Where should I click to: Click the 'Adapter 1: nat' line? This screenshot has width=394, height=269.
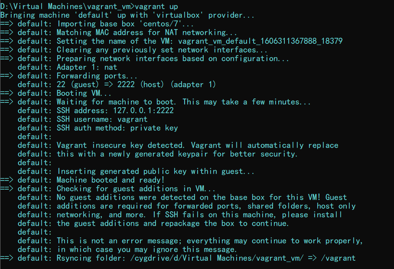coord(67,67)
